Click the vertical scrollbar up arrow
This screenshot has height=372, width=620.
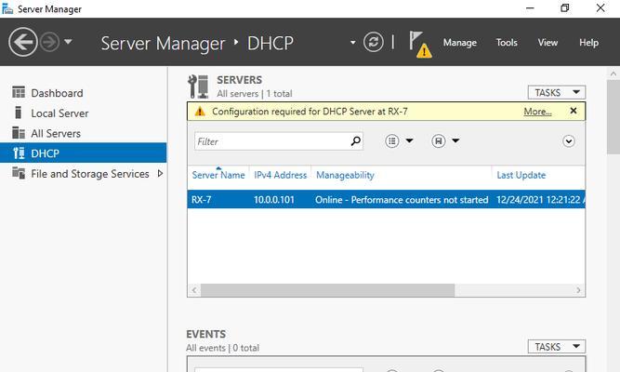click(613, 73)
